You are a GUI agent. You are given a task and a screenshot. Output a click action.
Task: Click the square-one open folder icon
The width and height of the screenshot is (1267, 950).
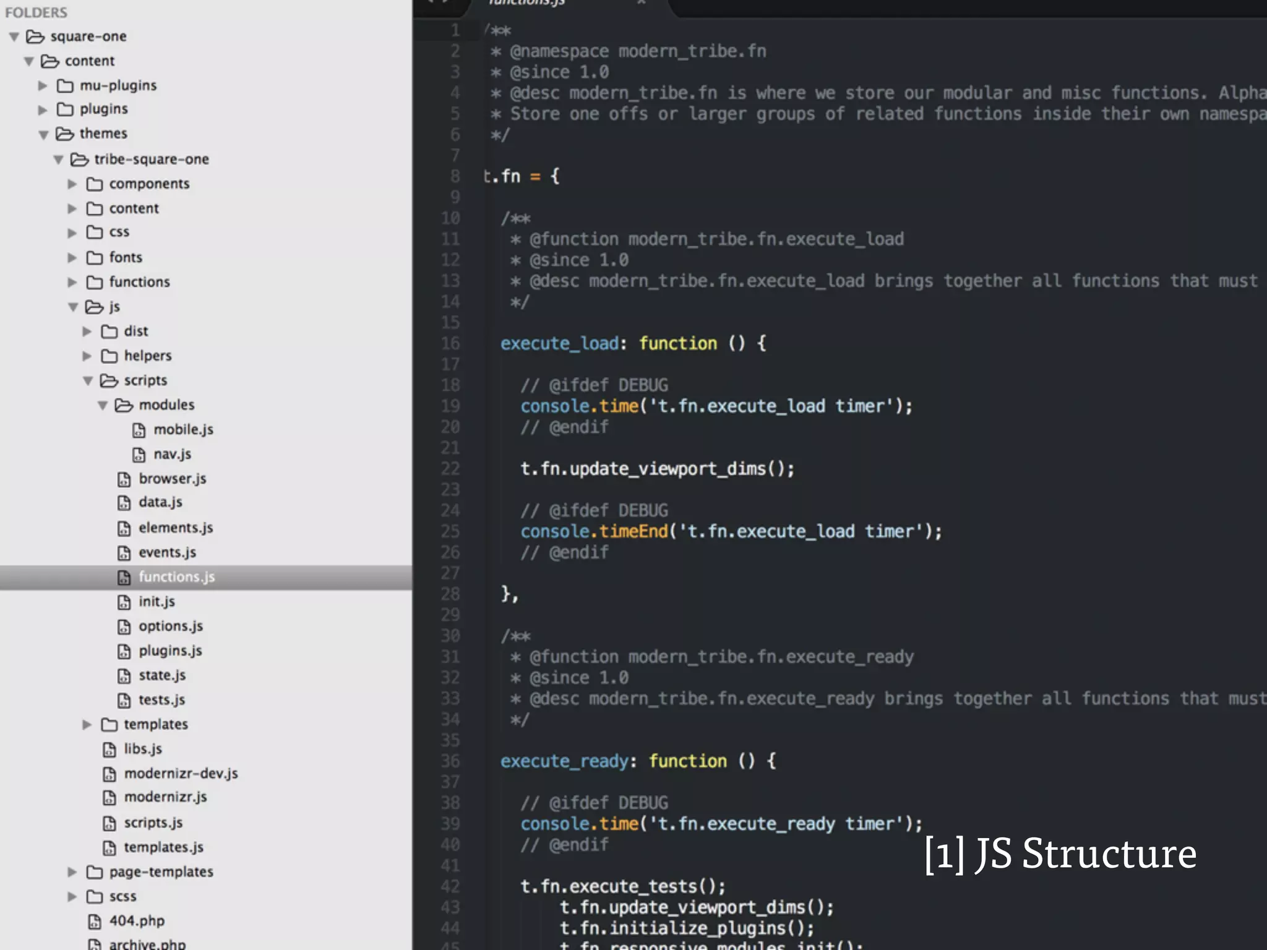35,36
